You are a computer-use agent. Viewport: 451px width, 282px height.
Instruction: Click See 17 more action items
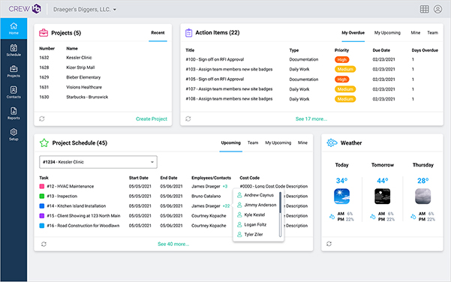coord(311,119)
